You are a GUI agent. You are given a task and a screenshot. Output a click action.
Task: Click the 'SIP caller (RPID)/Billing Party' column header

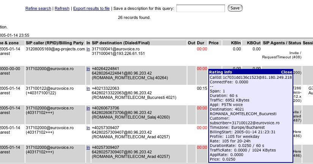pyautogui.click(x=55, y=43)
